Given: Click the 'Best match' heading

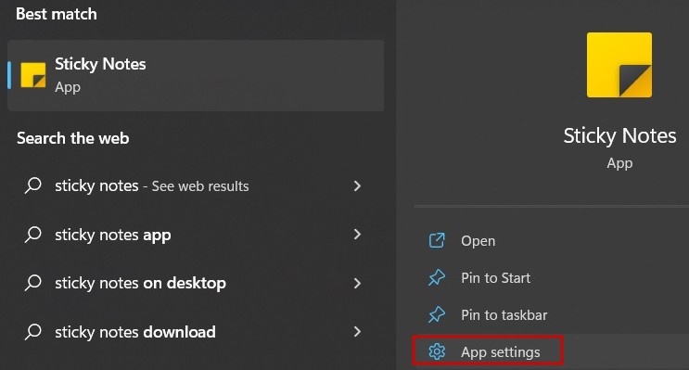Looking at the screenshot, I should click(57, 14).
